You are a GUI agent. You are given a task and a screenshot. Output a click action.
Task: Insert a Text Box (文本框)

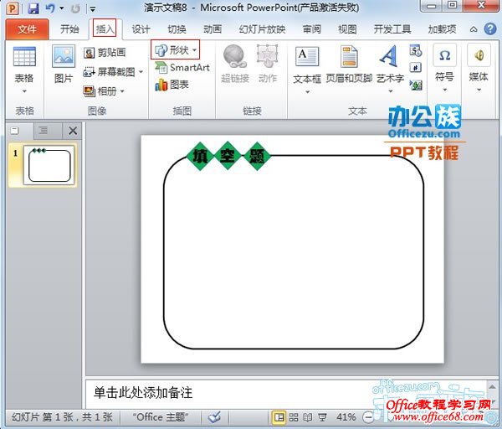307,64
